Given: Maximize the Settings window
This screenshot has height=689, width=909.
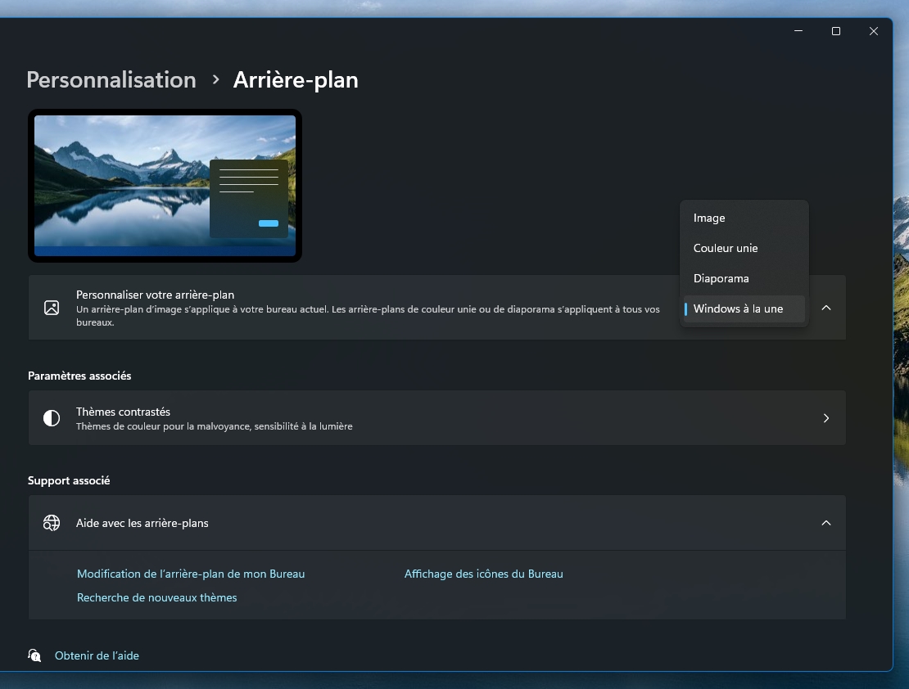Looking at the screenshot, I should (836, 31).
